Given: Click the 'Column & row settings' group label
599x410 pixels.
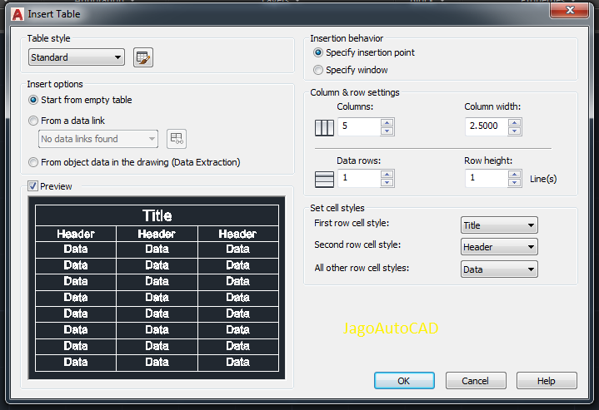Looking at the screenshot, I should (355, 92).
